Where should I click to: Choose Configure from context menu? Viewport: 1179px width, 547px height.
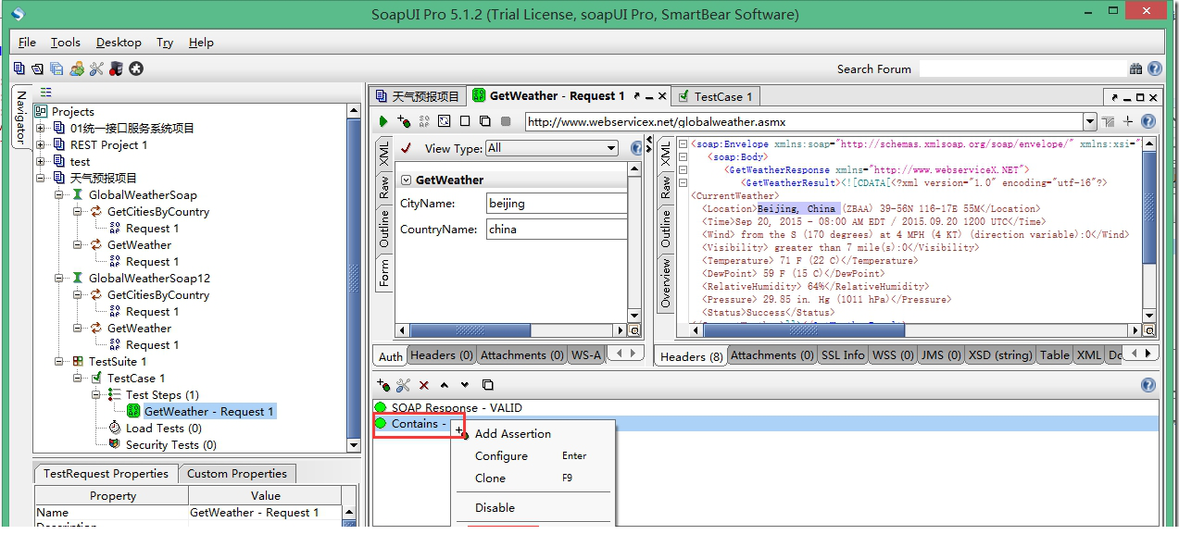pyautogui.click(x=501, y=456)
